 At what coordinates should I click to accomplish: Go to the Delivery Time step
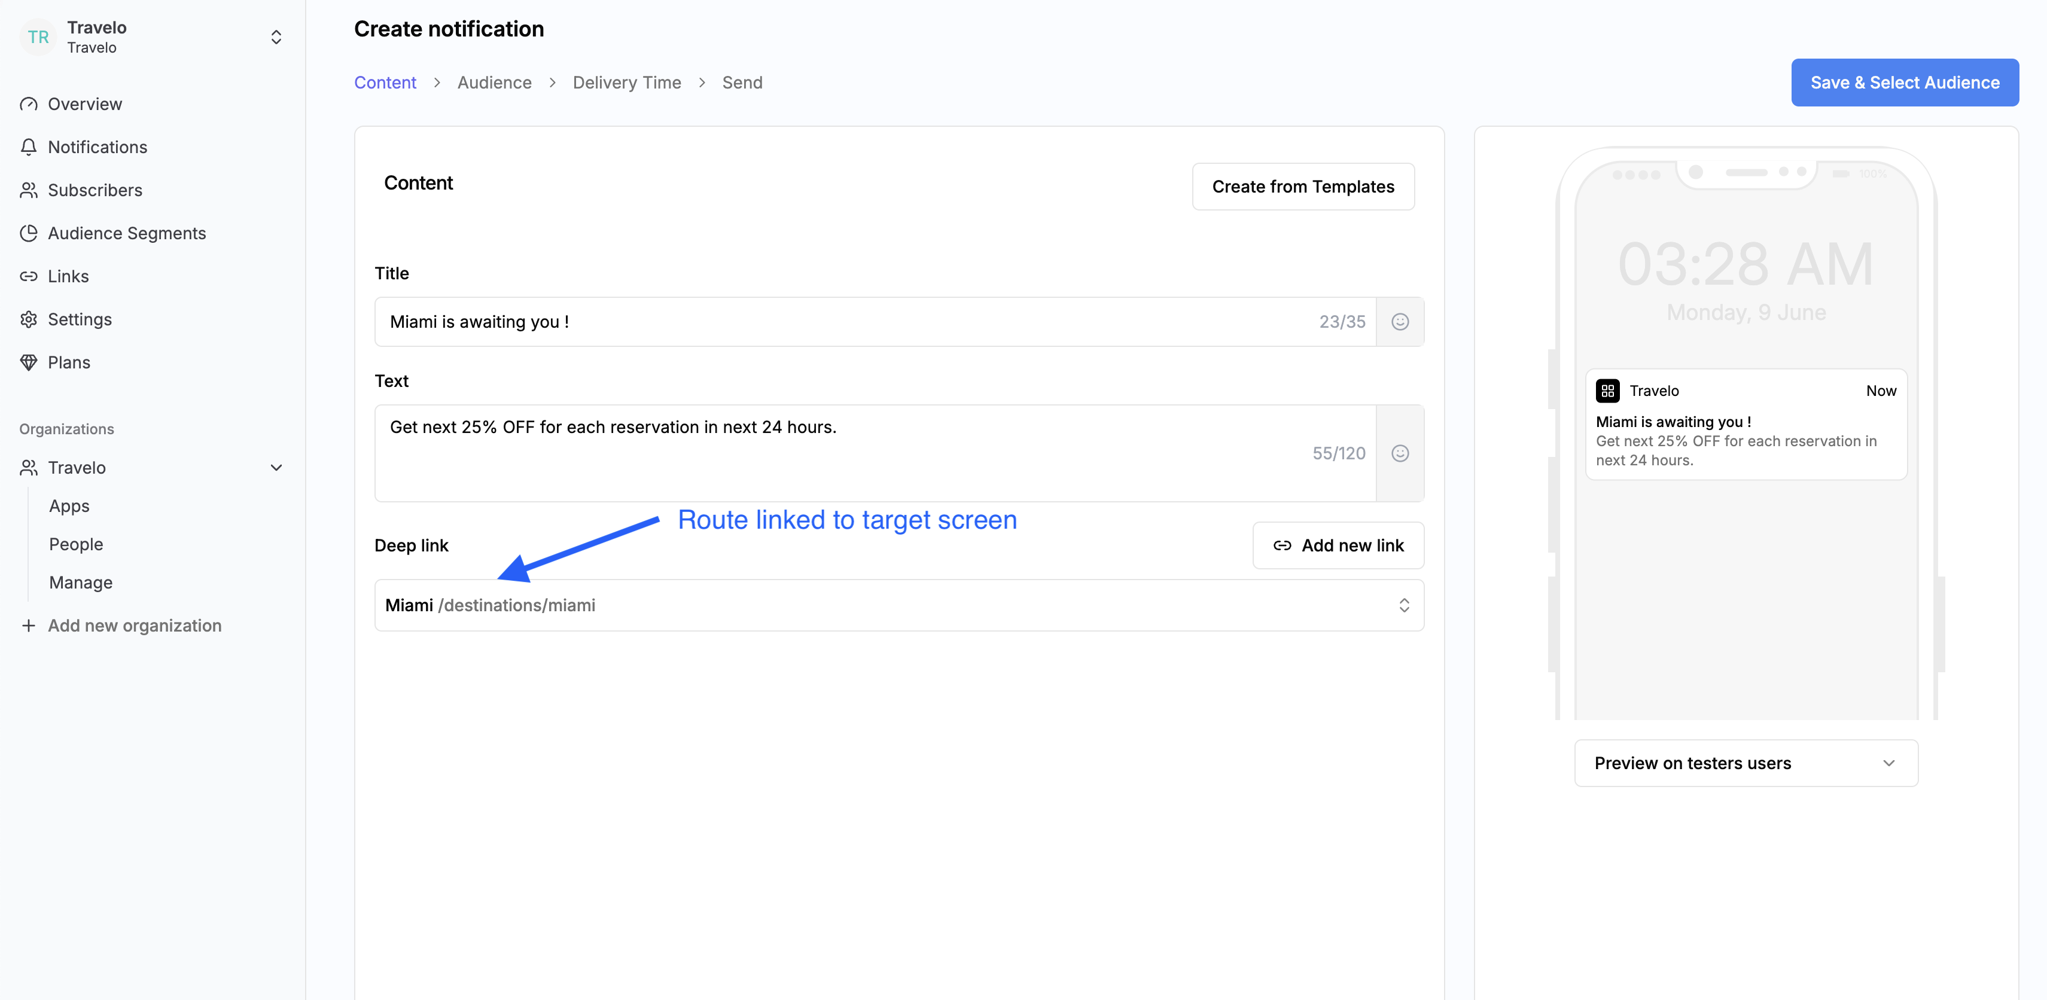pos(626,83)
